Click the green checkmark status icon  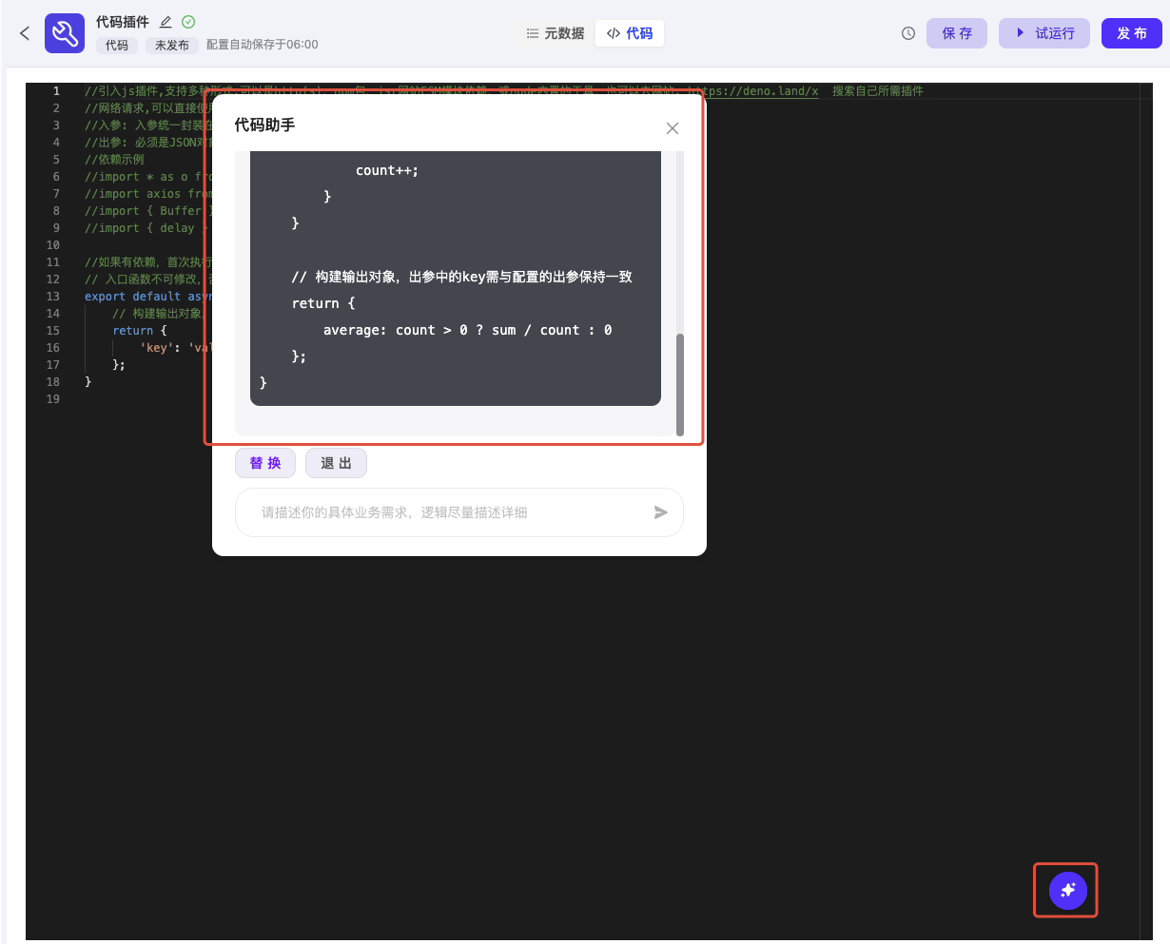click(x=188, y=22)
